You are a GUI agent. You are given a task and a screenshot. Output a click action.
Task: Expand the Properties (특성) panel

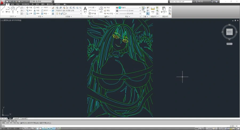127,16
